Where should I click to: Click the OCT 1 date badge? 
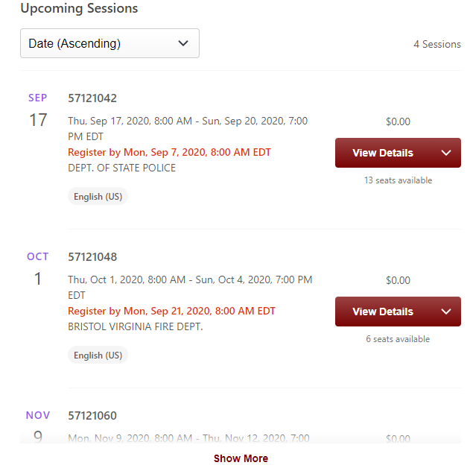coord(38,269)
